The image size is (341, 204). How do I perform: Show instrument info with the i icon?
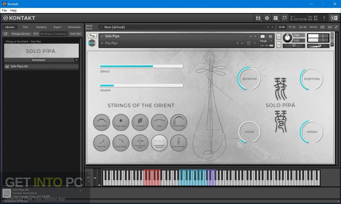pos(270,36)
